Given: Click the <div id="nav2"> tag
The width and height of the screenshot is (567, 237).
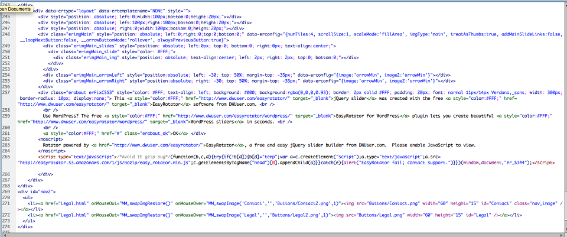Looking at the screenshot, I should click(37, 191).
